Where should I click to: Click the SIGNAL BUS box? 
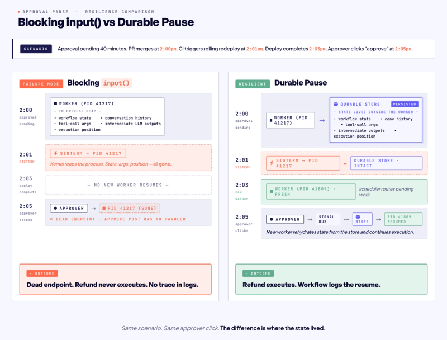328,219
